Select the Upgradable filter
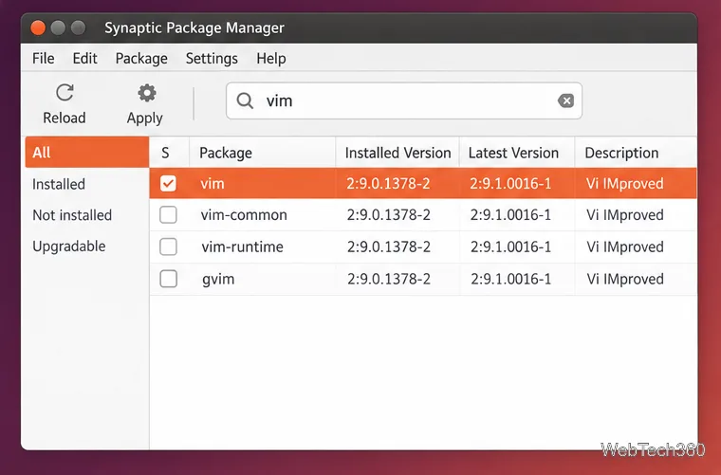The image size is (721, 475). (x=69, y=247)
